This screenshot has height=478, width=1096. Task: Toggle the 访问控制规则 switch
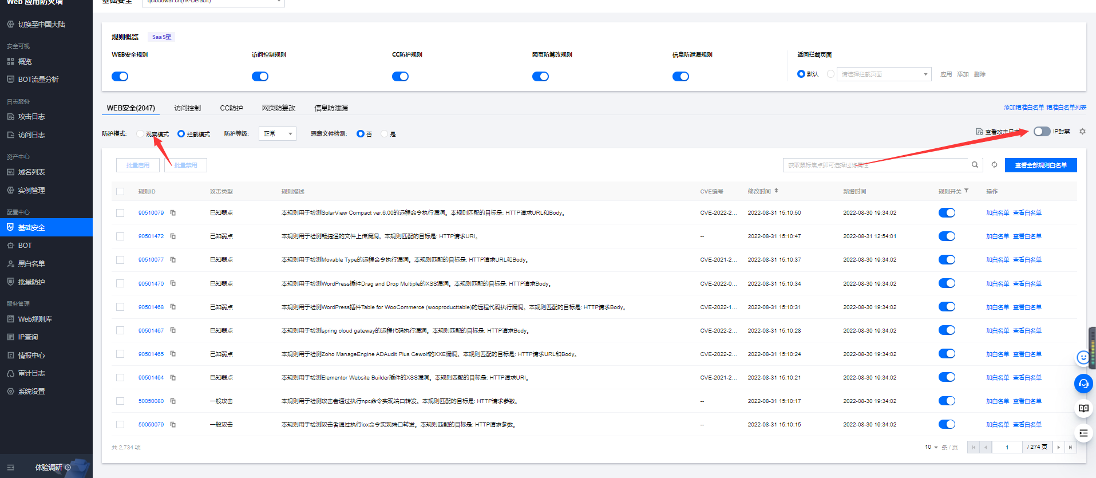pyautogui.click(x=260, y=77)
